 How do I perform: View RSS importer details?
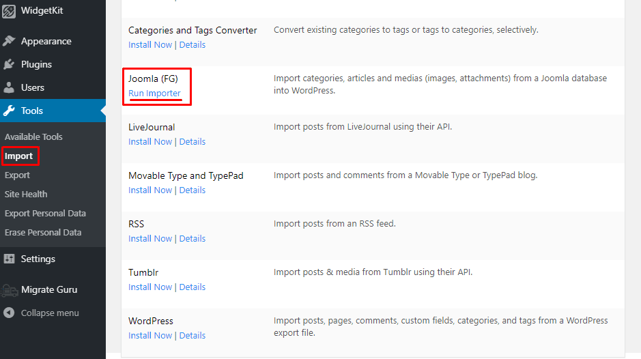point(192,238)
